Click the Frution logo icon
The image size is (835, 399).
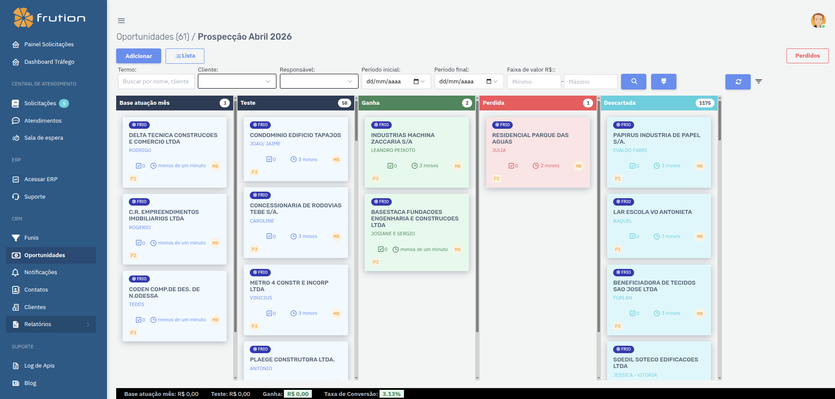pyautogui.click(x=24, y=17)
